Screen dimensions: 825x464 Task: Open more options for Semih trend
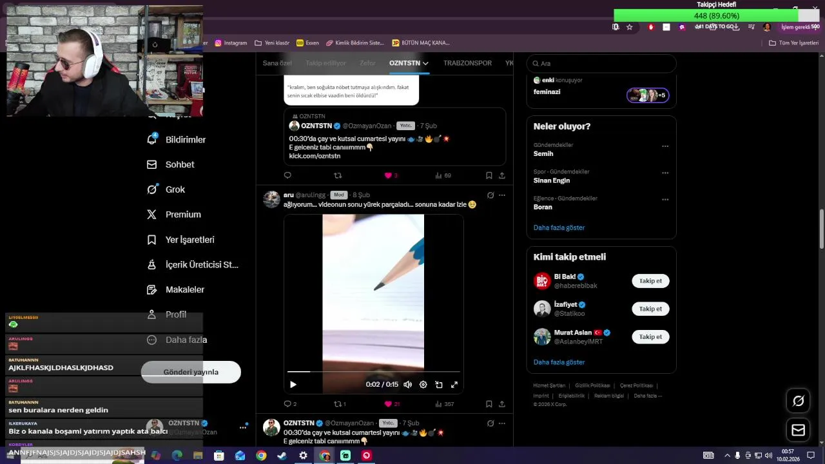[665, 146]
